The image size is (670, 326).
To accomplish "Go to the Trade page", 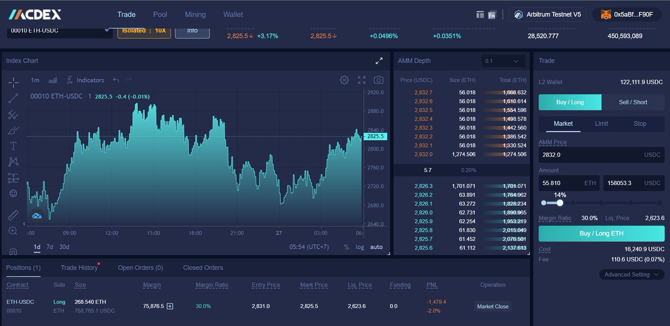I will click(127, 15).
